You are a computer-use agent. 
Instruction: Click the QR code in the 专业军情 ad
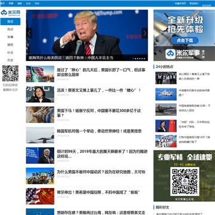[x=185, y=182]
